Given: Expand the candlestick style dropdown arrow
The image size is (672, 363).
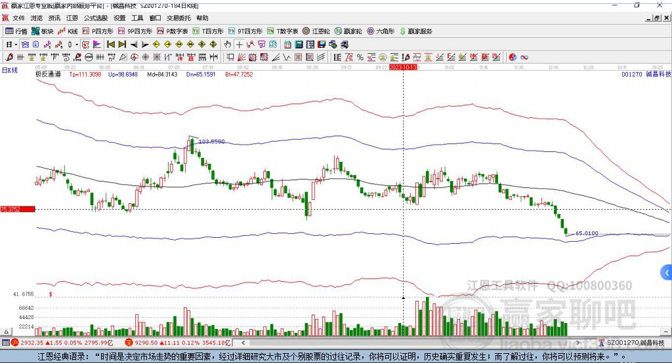Looking at the screenshot, I should (76, 45).
